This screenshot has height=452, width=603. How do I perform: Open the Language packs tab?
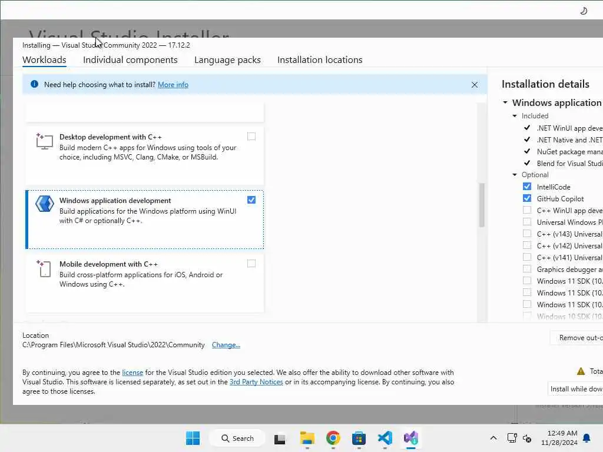(227, 60)
